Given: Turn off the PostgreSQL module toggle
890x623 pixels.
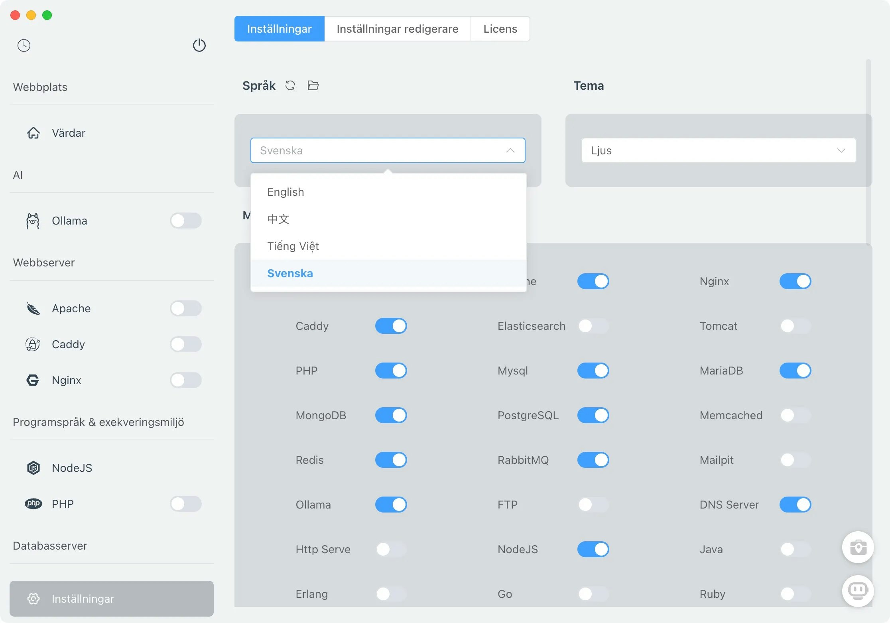Looking at the screenshot, I should (x=593, y=415).
